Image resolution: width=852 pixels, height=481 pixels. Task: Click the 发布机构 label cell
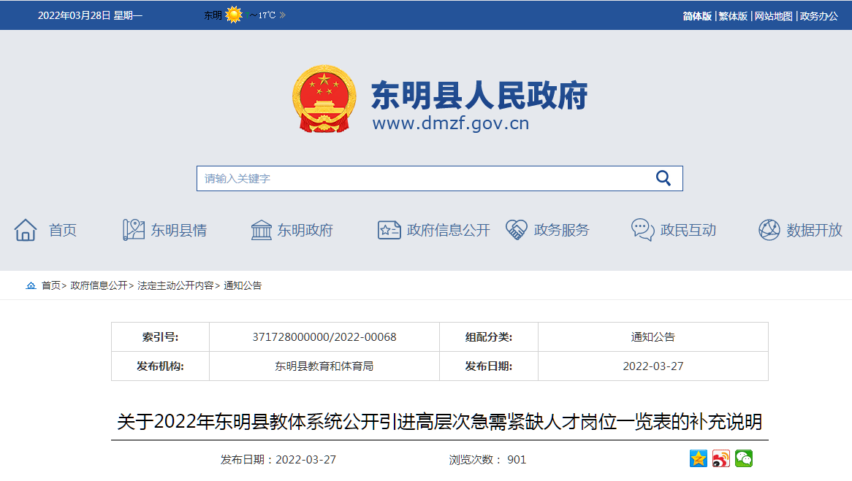pos(160,366)
